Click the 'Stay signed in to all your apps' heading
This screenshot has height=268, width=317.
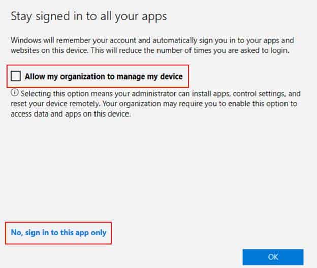click(x=89, y=17)
